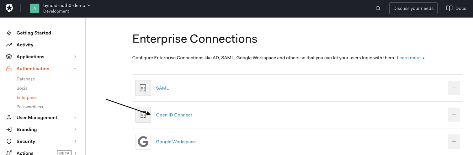This screenshot has width=473, height=155.
Task: Expand the User Management section
Action: [75, 118]
